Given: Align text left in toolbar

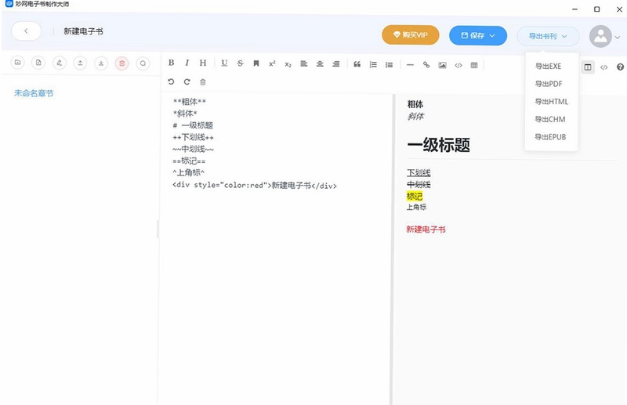Looking at the screenshot, I should [304, 64].
